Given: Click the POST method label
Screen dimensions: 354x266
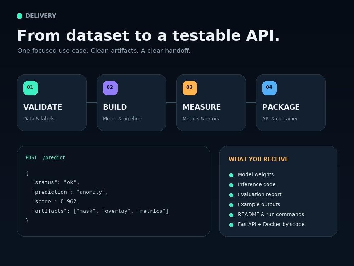Looking at the screenshot, I should tap(31, 157).
